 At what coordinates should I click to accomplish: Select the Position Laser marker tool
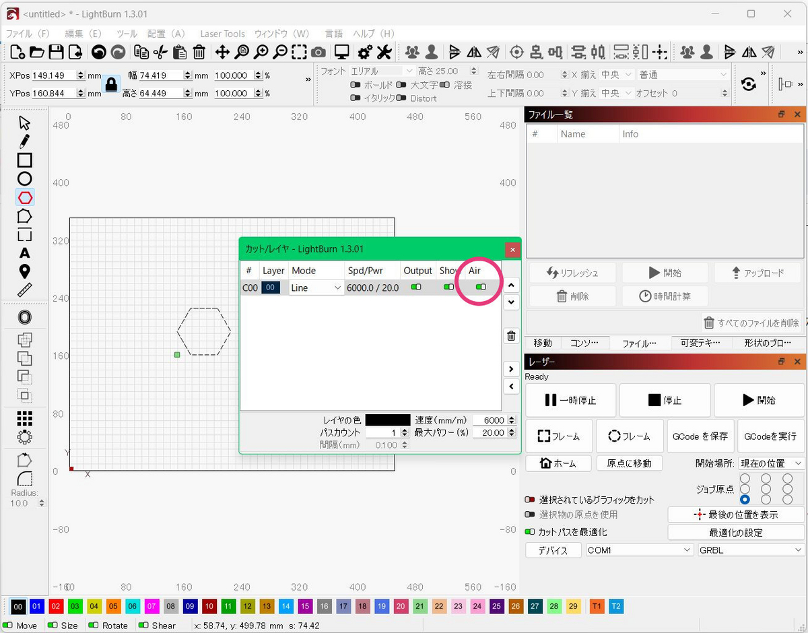click(x=24, y=271)
